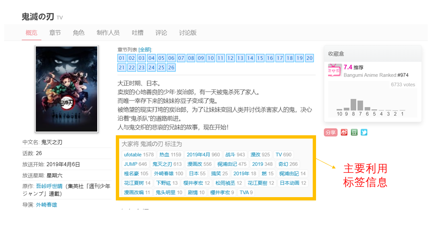Image resolution: width=436 pixels, height=226 pixels.
Task: Select episode 26
Action: click(x=171, y=67)
